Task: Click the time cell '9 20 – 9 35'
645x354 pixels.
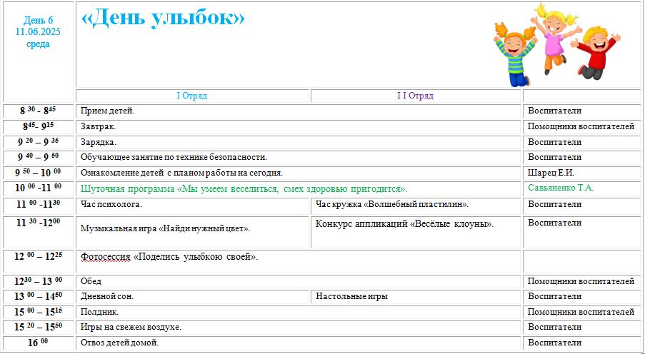Action: click(39, 142)
